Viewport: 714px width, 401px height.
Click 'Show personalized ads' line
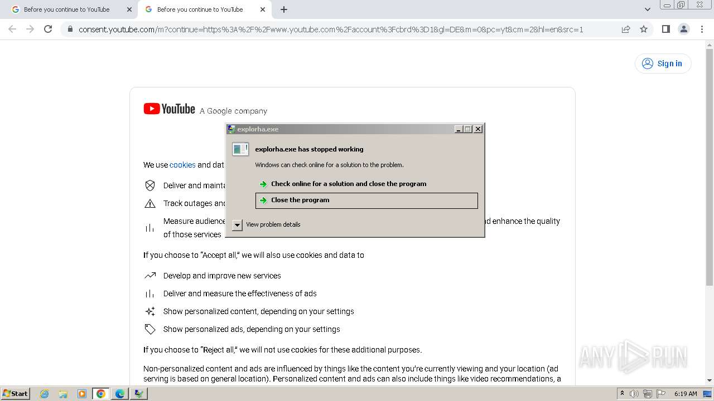click(252, 329)
